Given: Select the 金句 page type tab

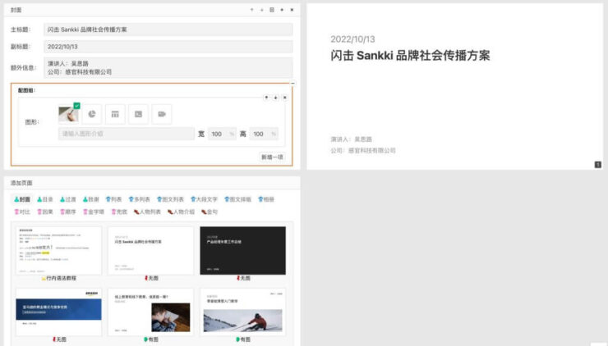Looking at the screenshot, I should pos(210,212).
